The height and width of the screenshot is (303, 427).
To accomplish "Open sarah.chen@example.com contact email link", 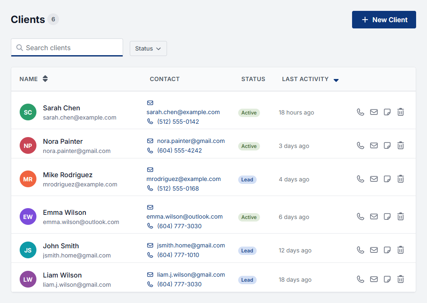I will click(x=183, y=112).
